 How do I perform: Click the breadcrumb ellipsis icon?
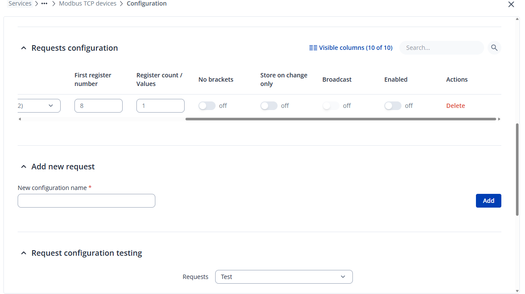(44, 4)
